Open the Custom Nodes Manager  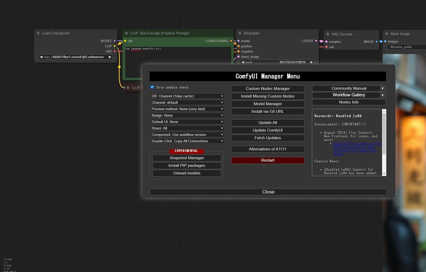[268, 89]
